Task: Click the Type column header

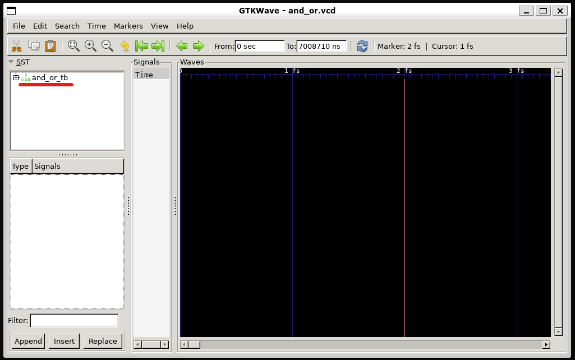Action: 20,166
